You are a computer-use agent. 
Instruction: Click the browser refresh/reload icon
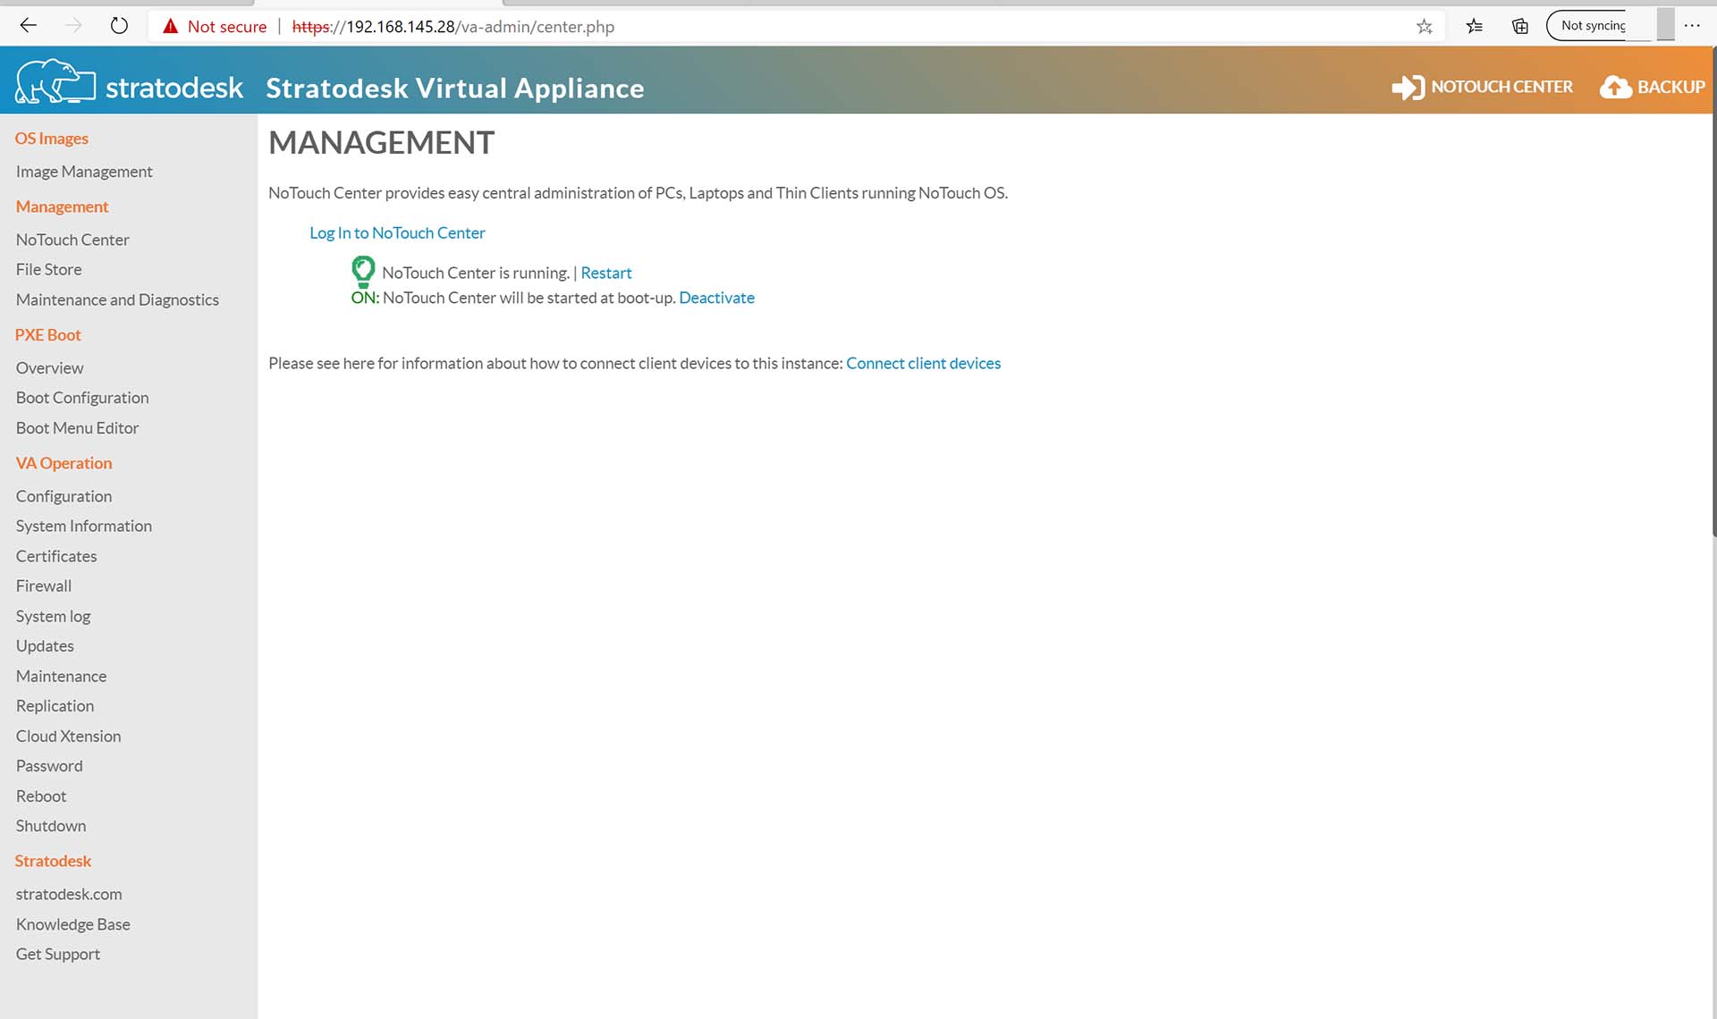pos(119,25)
